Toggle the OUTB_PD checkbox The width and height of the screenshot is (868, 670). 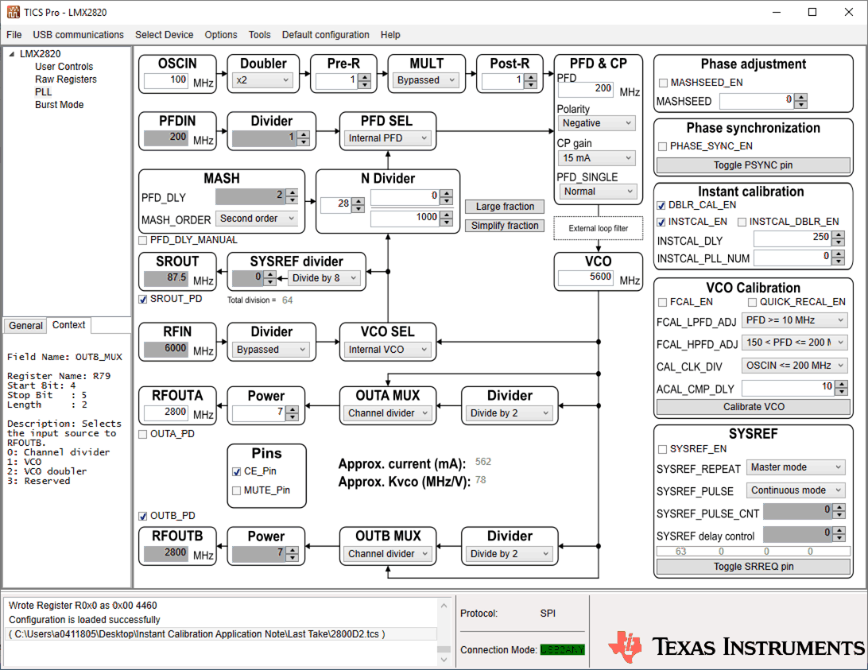click(x=144, y=516)
